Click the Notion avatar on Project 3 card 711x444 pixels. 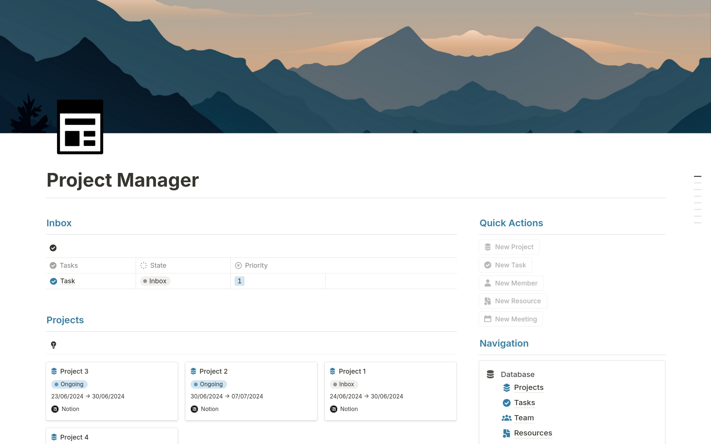(55, 409)
